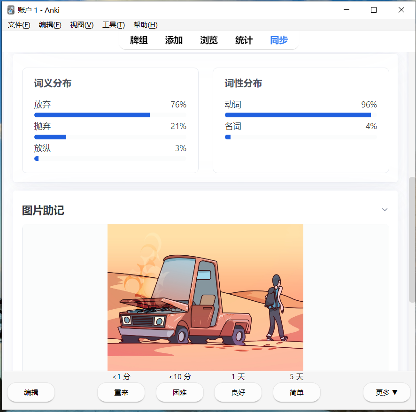Open the 更多▼ dropdown button
This screenshot has width=416, height=412.
pyautogui.click(x=386, y=392)
